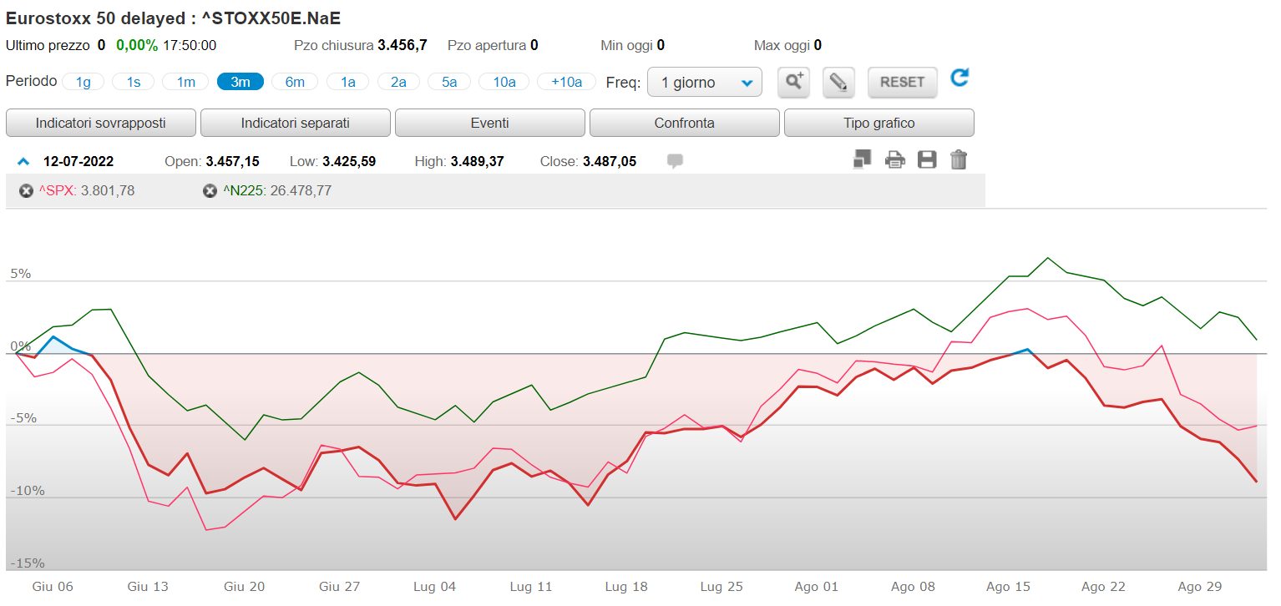Remove the ^SPX comparison series
1281x606 pixels.
pyautogui.click(x=26, y=191)
